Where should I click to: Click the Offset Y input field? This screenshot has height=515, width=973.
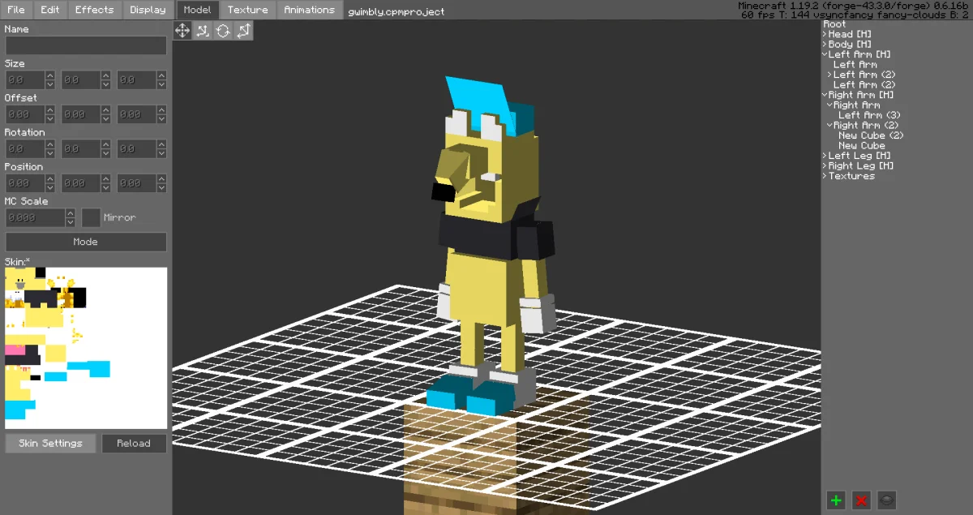tap(81, 114)
